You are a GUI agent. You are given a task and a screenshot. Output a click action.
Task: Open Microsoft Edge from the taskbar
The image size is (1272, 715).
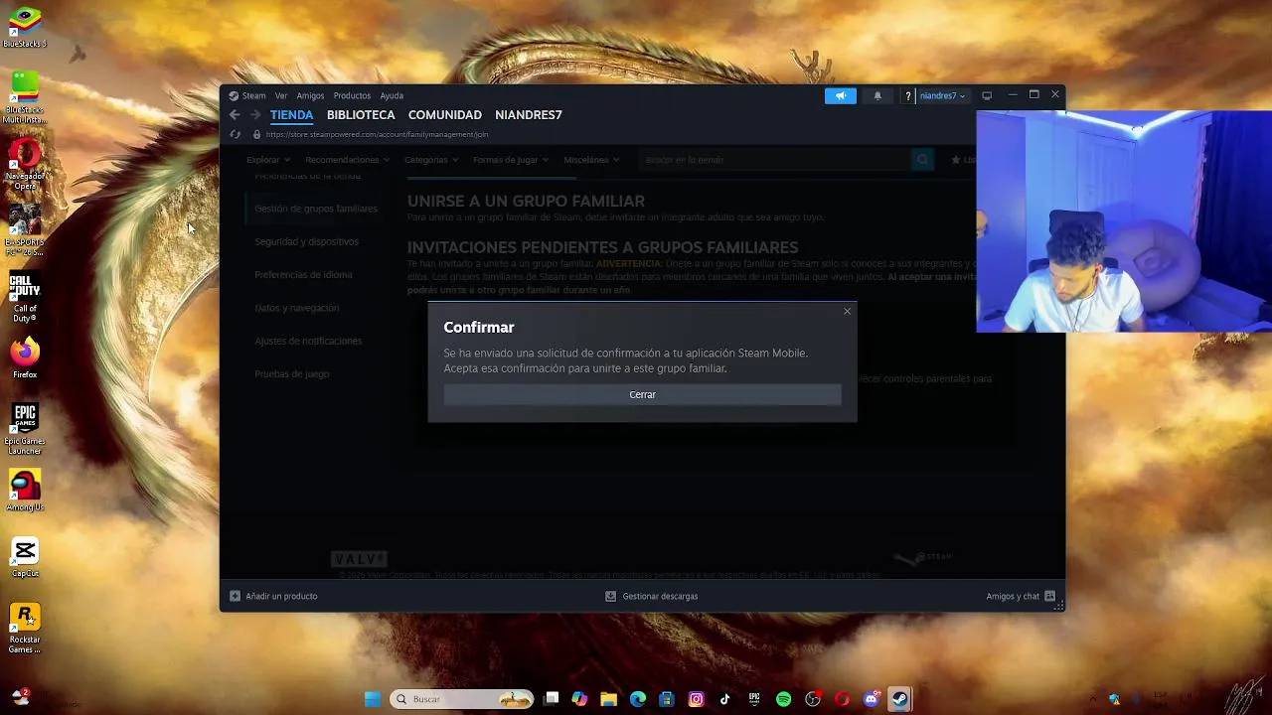(638, 699)
